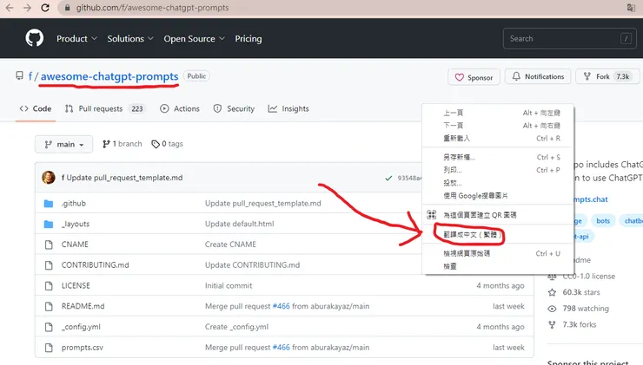Image resolution: width=643 pixels, height=365 pixels.
Task: Focus the GitHub Search field
Action: click(570, 38)
